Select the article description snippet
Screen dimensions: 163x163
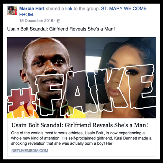pos(81,138)
